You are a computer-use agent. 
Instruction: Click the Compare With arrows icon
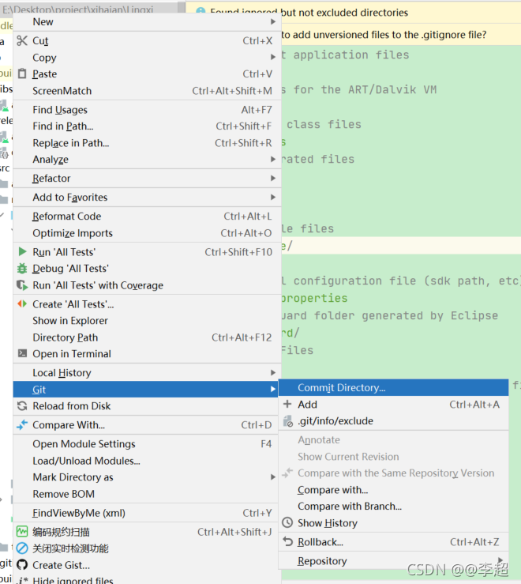click(x=22, y=424)
